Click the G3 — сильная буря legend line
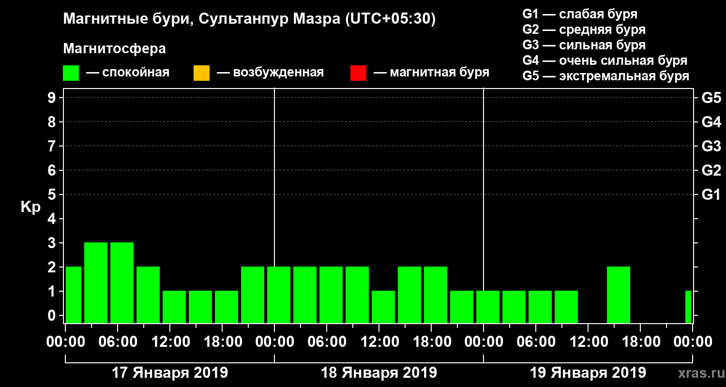726x387 pixels. 584,45
